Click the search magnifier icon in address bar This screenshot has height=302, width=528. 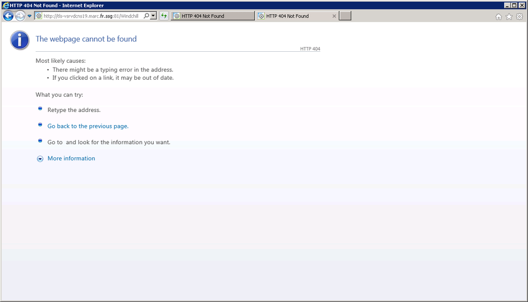146,16
